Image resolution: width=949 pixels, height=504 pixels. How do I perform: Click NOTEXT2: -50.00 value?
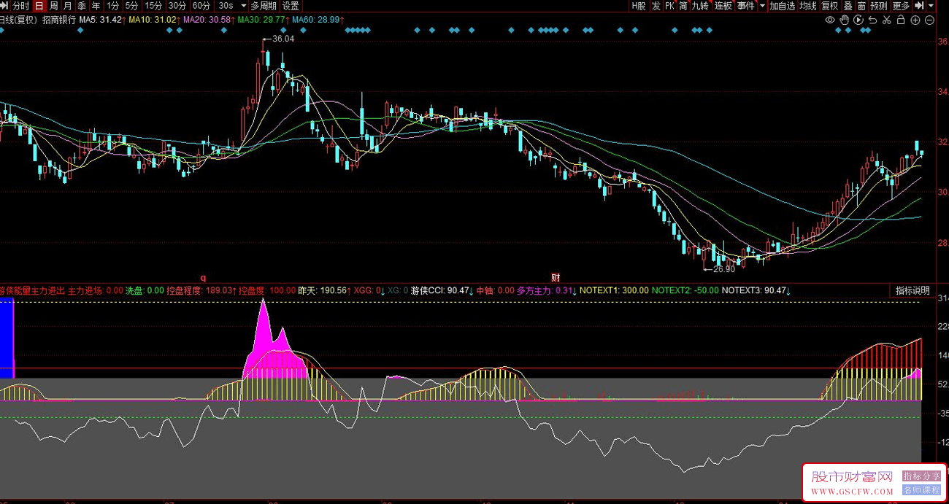pyautogui.click(x=685, y=290)
